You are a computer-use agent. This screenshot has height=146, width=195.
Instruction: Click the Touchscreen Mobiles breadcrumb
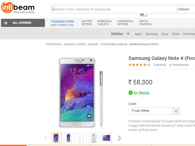[x=113, y=44]
